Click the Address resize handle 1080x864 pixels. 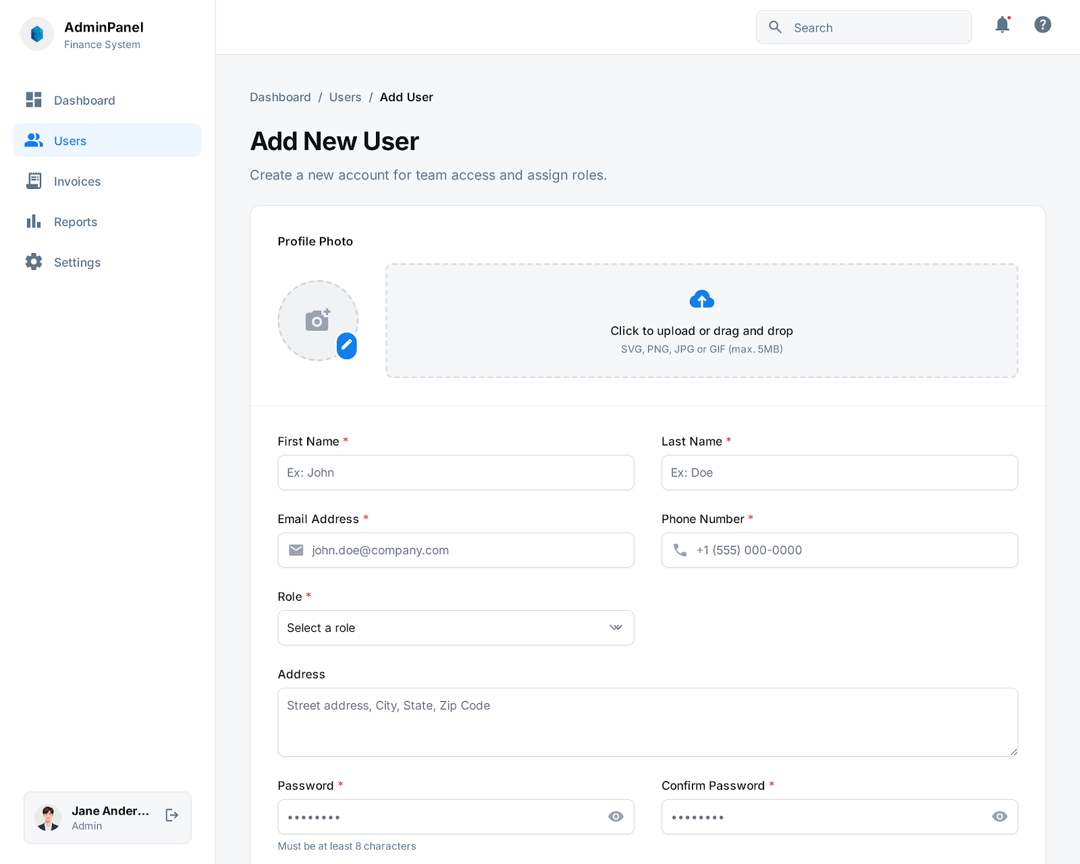click(x=1013, y=751)
